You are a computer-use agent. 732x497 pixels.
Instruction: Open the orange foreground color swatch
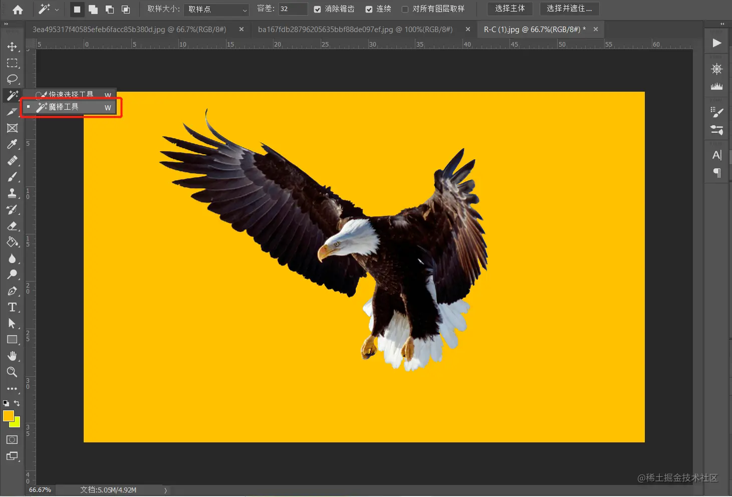pos(8,416)
